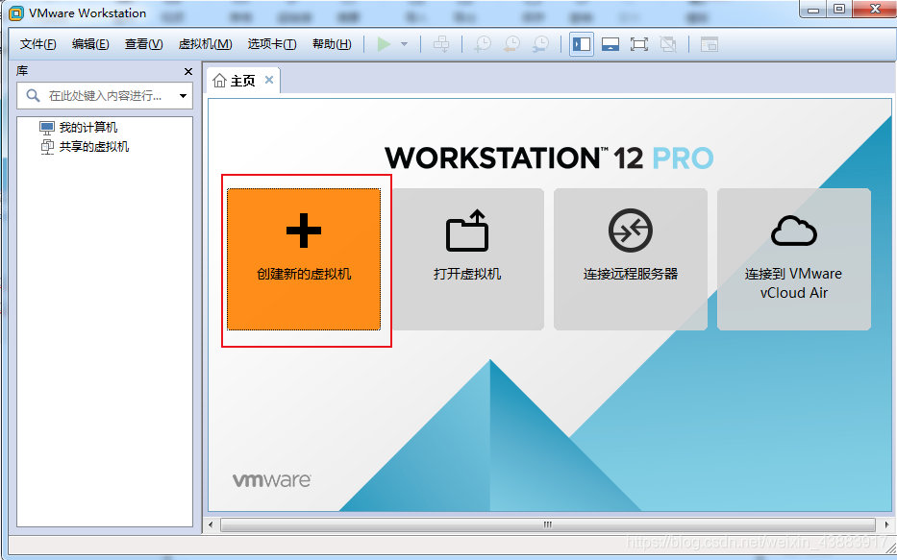Screen dimensions: 897x560
Task: Click the full screen mode icon
Action: click(x=639, y=44)
